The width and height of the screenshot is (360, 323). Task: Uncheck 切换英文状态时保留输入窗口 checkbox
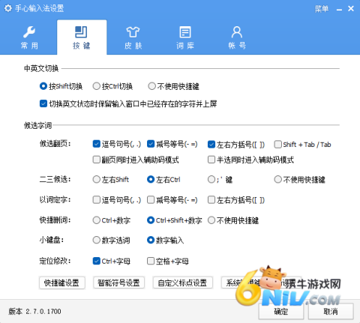pyautogui.click(x=43, y=103)
